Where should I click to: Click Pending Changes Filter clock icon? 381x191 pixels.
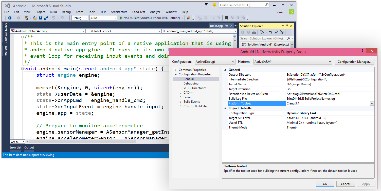pos(262,32)
